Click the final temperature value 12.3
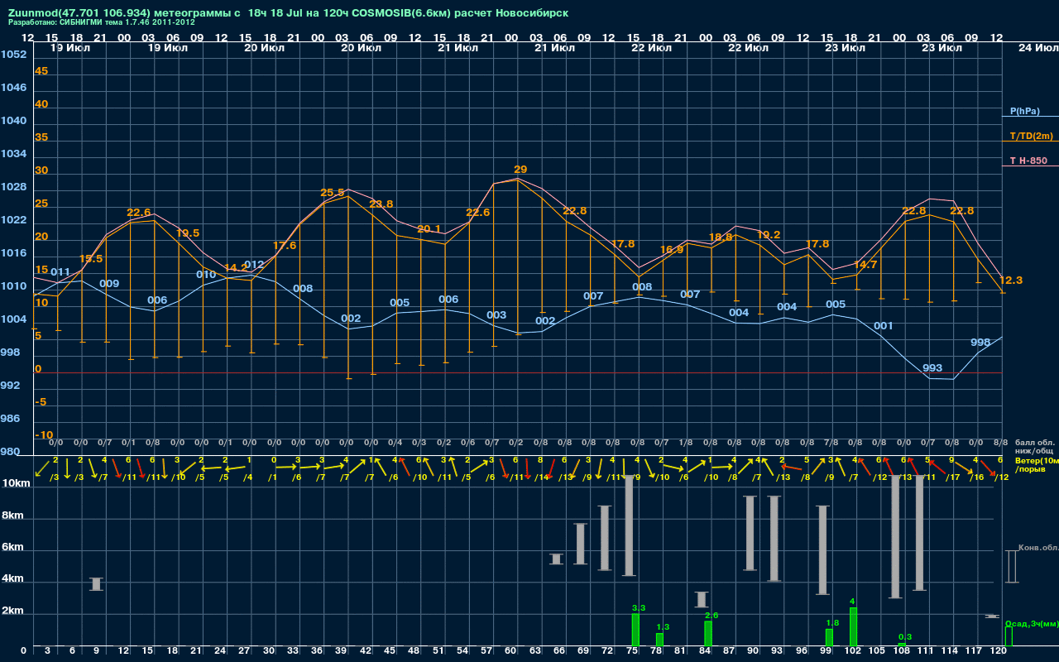This screenshot has height=662, width=1059. click(x=1011, y=281)
